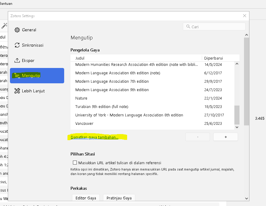
Task: Click style list scroll up arrow
Action: coord(237,64)
